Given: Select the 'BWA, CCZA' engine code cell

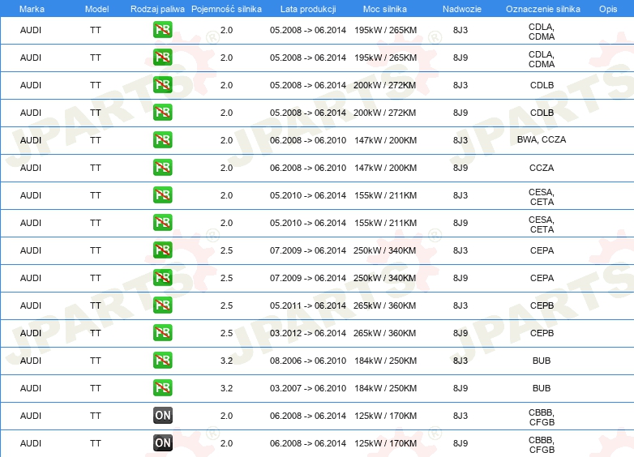Looking at the screenshot, I should pyautogui.click(x=542, y=139).
